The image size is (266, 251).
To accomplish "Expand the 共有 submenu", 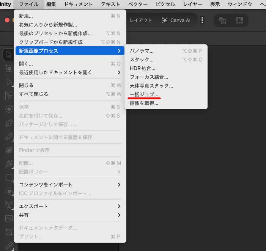I will (70, 215).
